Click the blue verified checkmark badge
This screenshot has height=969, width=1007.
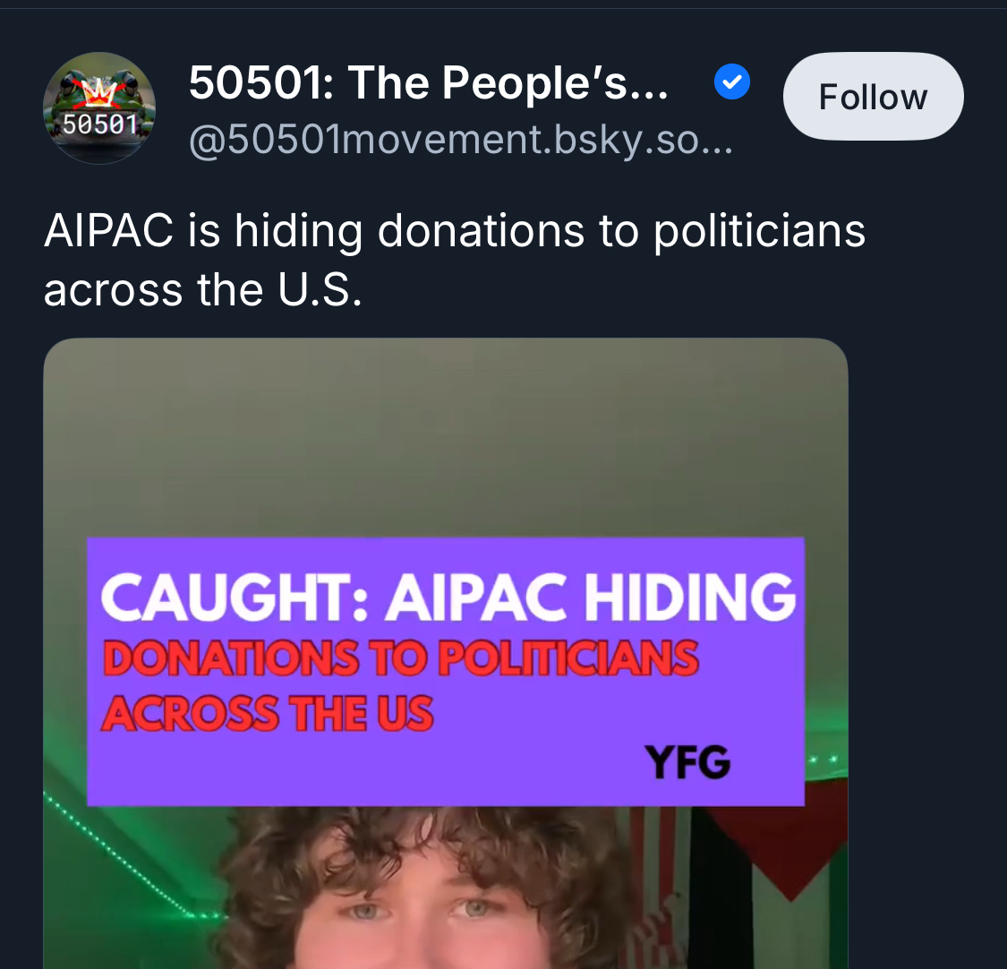coord(731,82)
